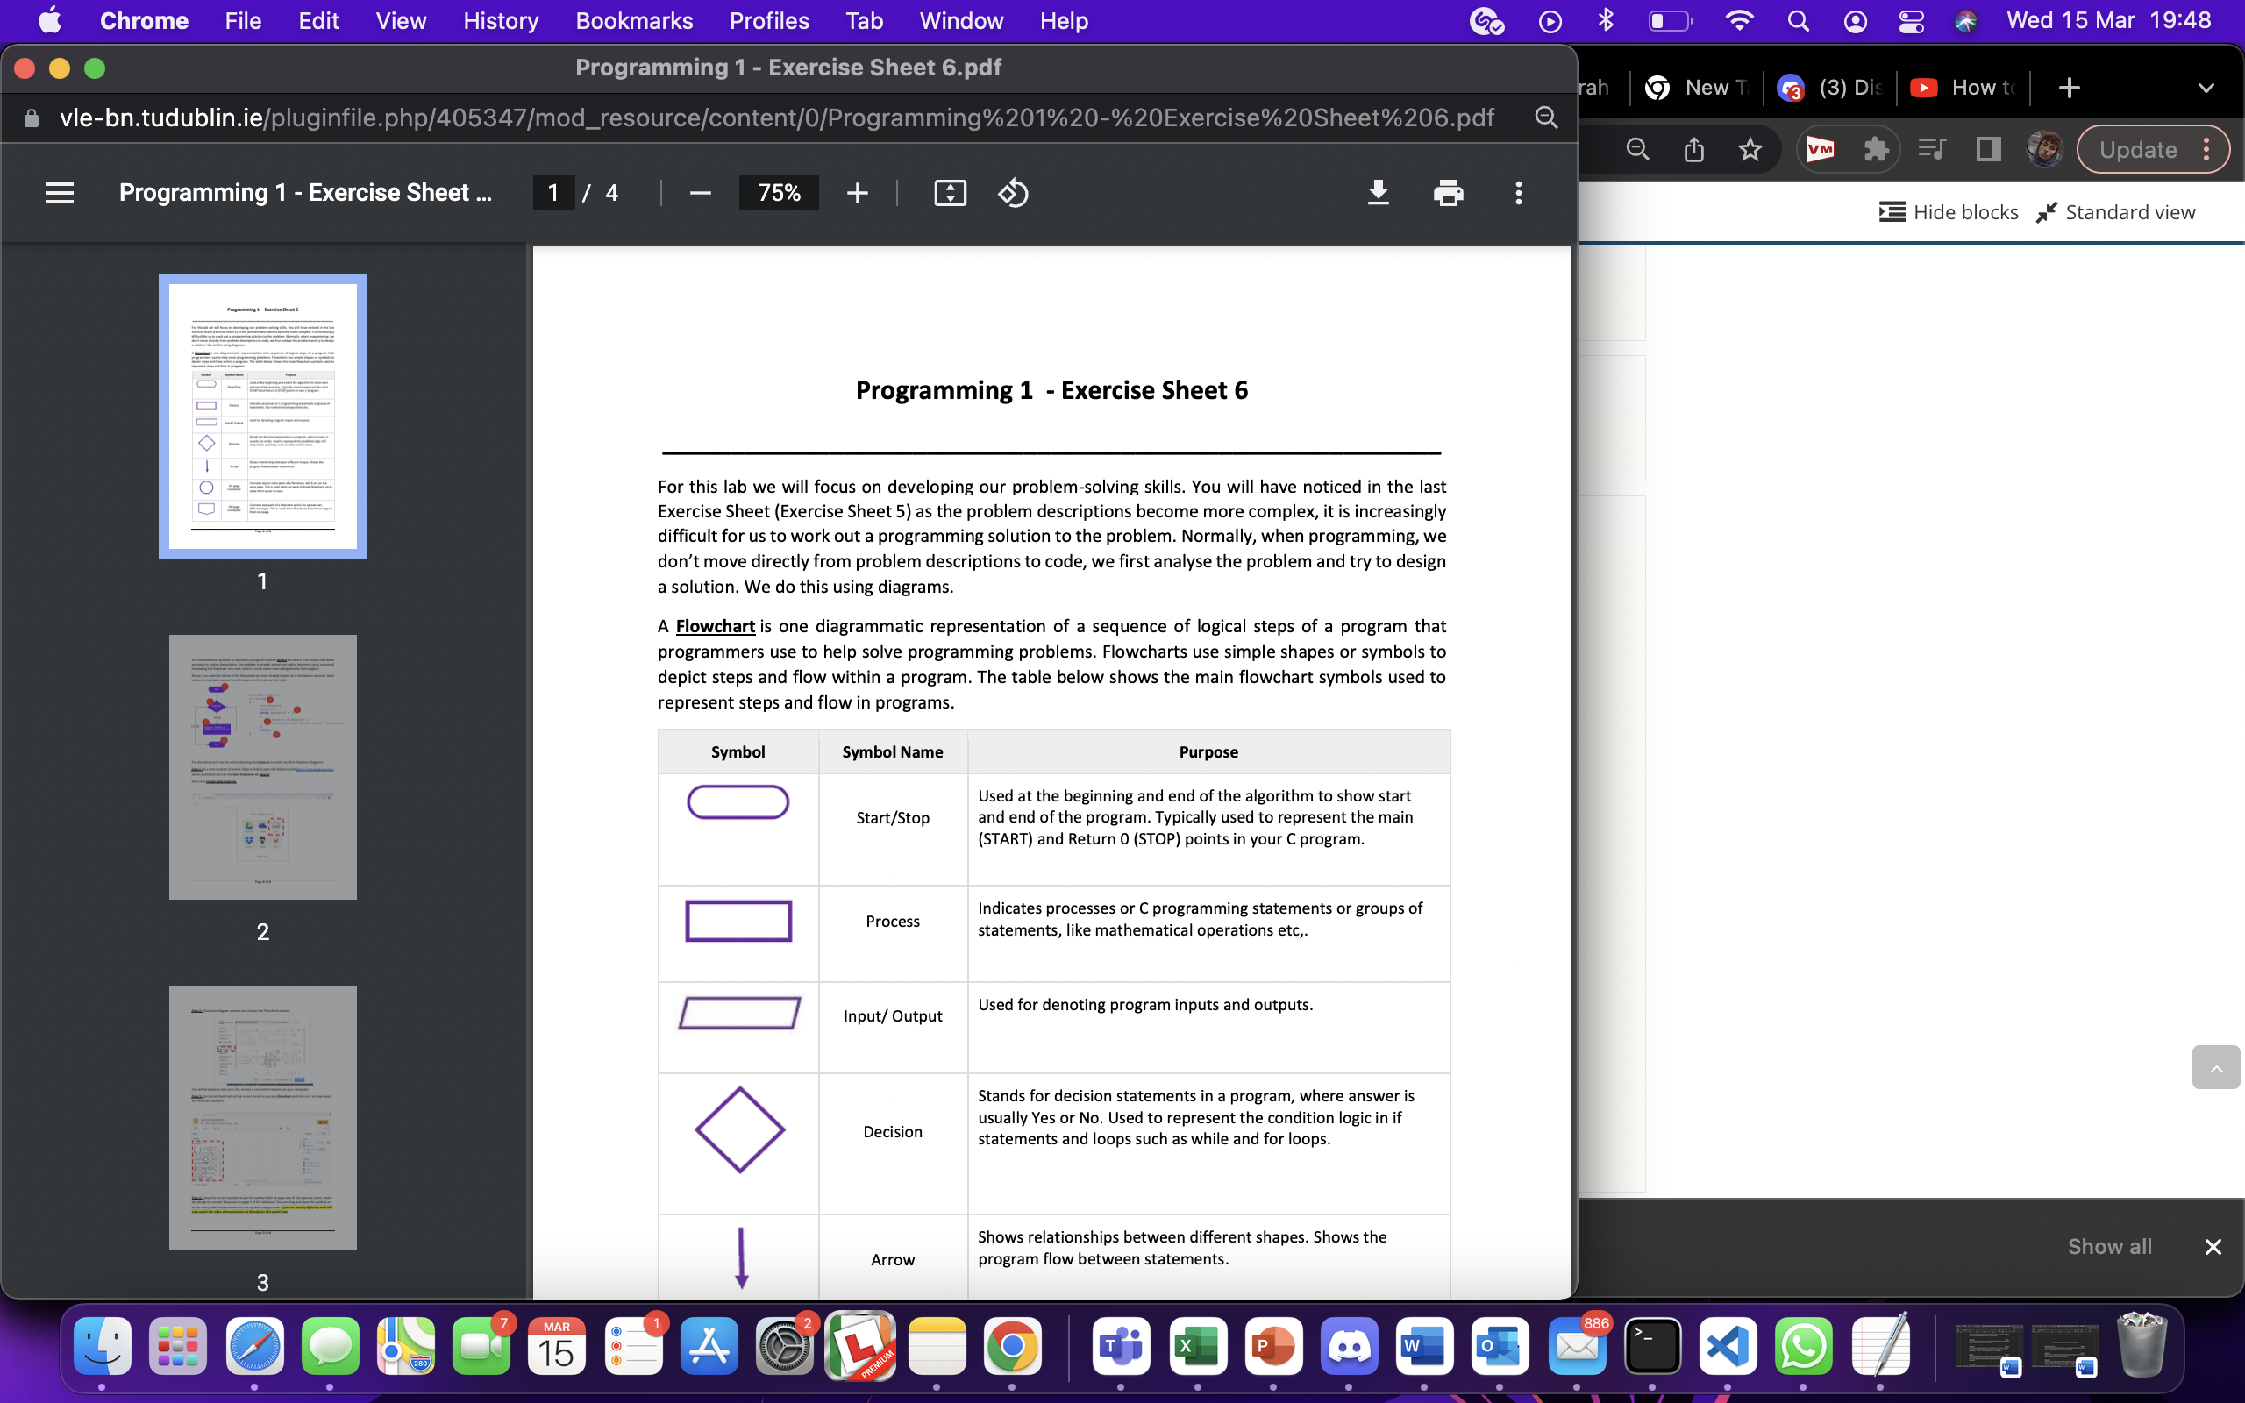Switch to Standard view mode
This screenshot has width=2245, height=1403.
point(2116,211)
